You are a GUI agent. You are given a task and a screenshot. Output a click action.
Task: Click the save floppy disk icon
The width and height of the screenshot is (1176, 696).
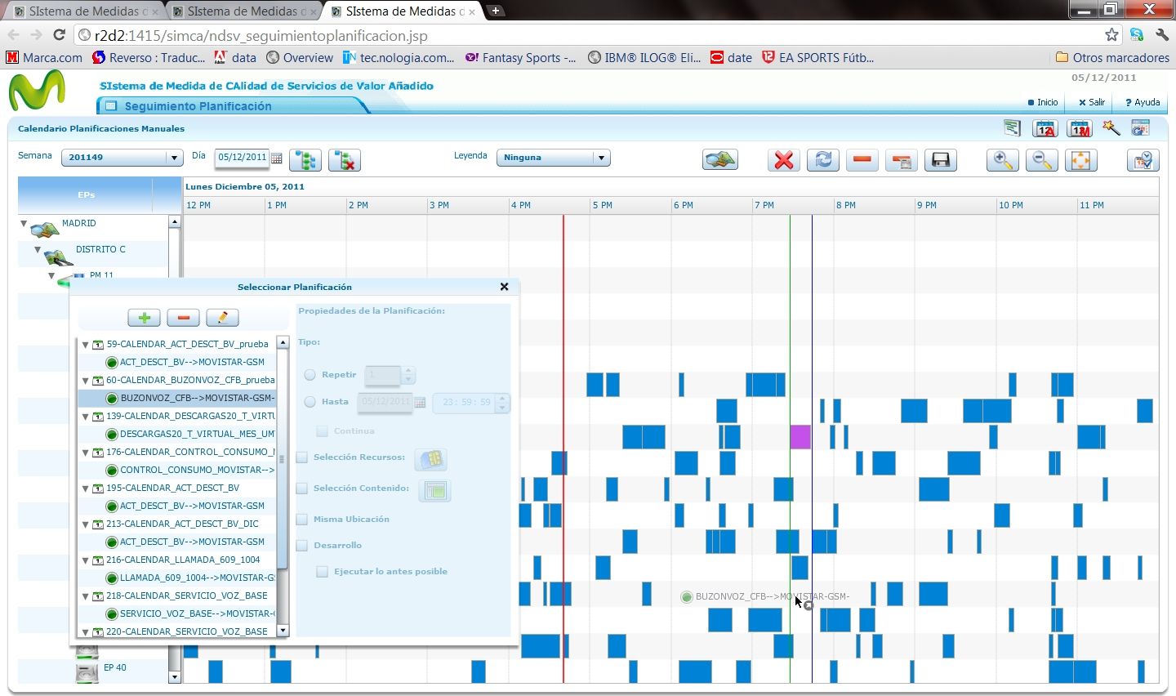[940, 160]
